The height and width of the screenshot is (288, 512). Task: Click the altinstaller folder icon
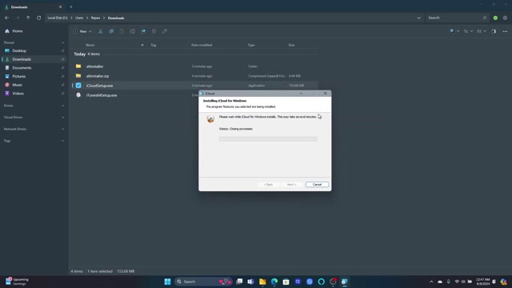(78, 66)
